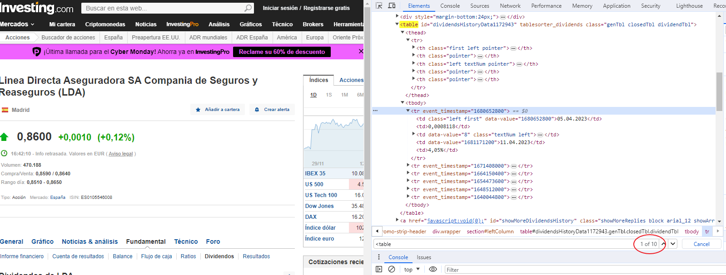726x275 pixels.
Task: Go to next search result in DevTools
Action: [x=673, y=244]
